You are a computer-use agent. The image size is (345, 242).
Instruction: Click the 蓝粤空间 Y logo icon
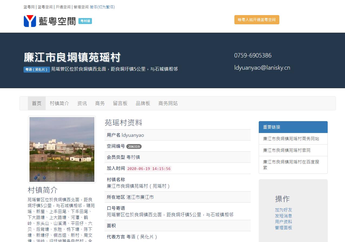pyautogui.click(x=30, y=21)
